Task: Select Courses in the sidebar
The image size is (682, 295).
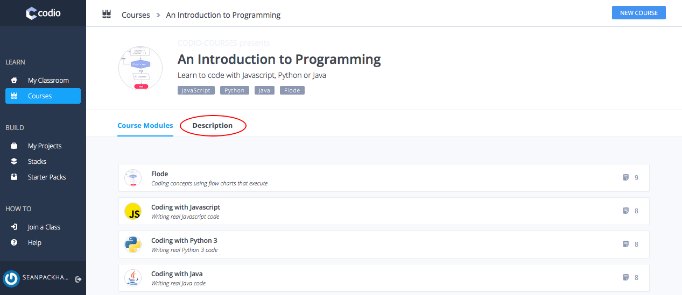Action: coord(40,96)
